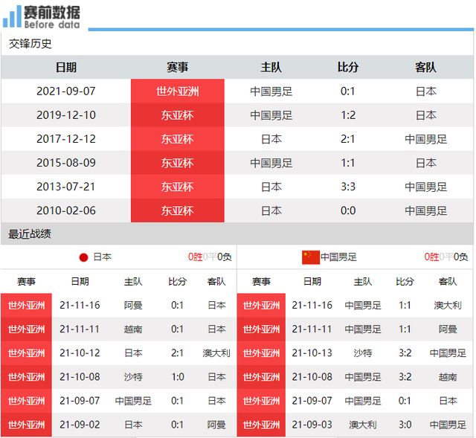Click the 世外亚洲 tag for 2021-09-07 in the 交锋历史 table
Screen dimensions: 476x438
pyautogui.click(x=178, y=91)
